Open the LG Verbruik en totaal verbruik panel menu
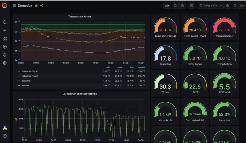The height and width of the screenshot is (143, 246). pyautogui.click(x=80, y=94)
